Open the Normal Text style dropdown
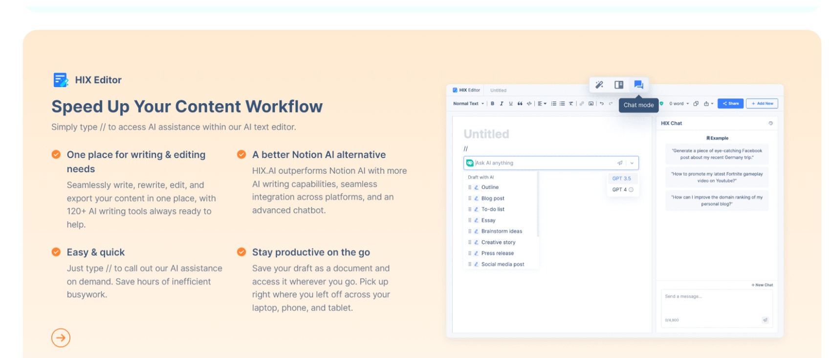This screenshot has height=358, width=831. 468,104
